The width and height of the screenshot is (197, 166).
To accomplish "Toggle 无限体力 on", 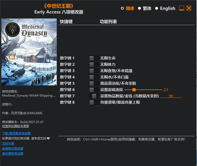I will click(x=94, y=64).
